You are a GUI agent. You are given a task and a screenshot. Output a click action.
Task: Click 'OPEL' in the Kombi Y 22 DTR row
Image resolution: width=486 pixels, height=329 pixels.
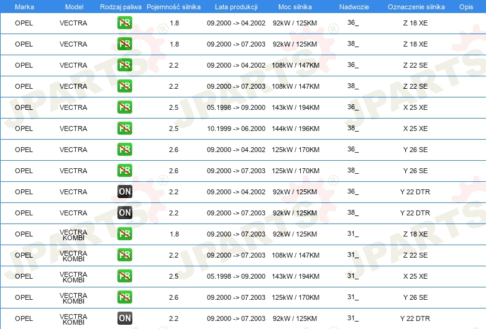(24, 318)
